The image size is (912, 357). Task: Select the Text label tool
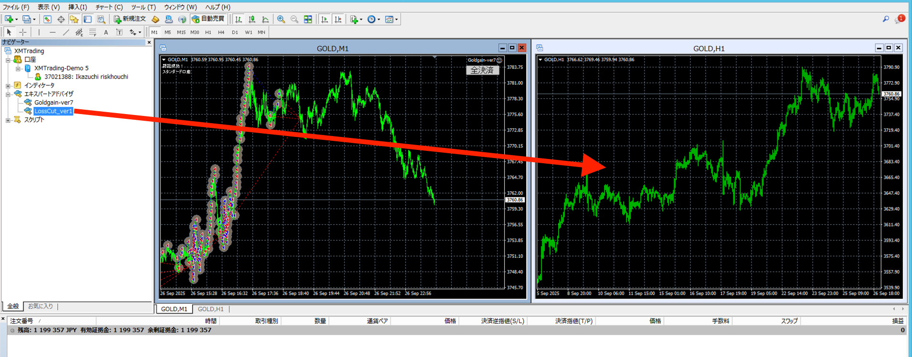coord(106,32)
